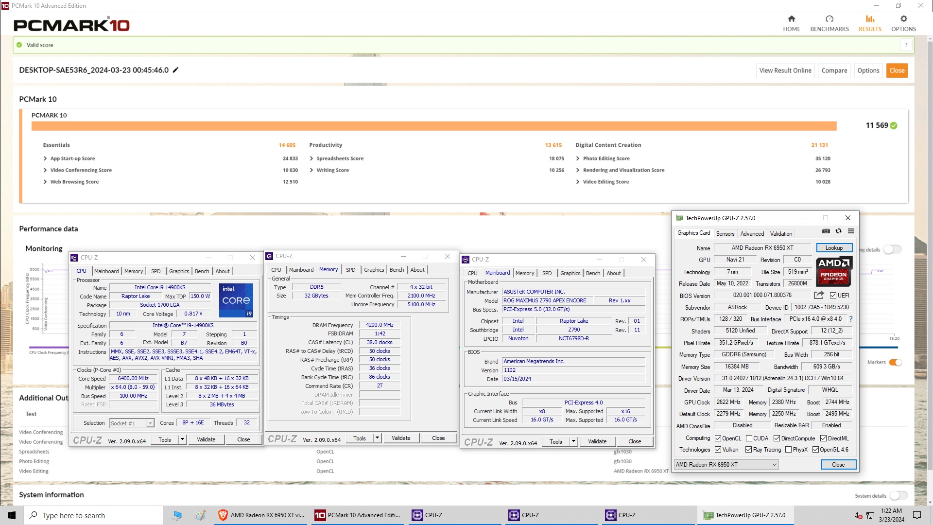Switch to TechPowerUp GPU-Z taskbar item
Viewport: 933px width, 525px height.
746,515
